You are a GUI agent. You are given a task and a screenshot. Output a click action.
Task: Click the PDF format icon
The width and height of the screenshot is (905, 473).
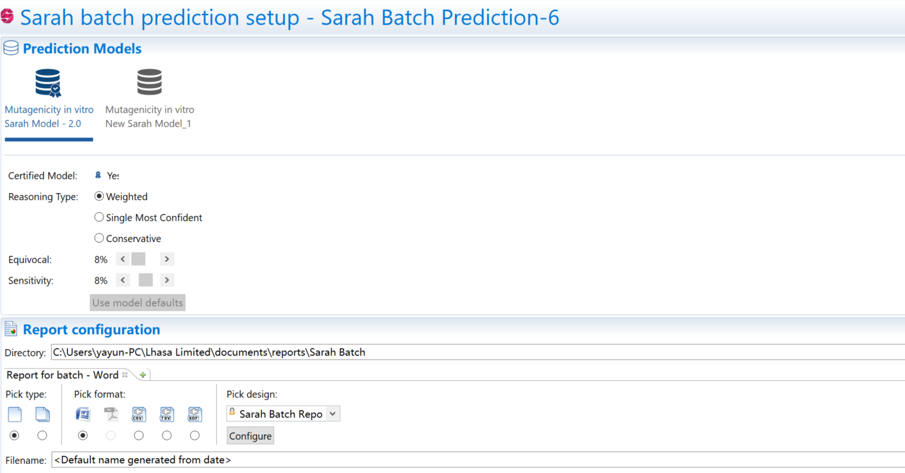click(111, 414)
